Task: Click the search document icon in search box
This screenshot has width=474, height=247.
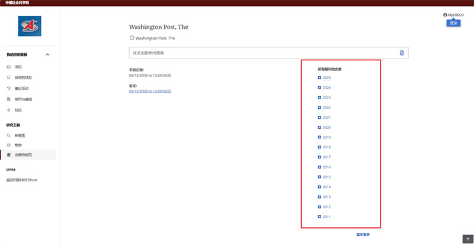Action: coord(402,53)
